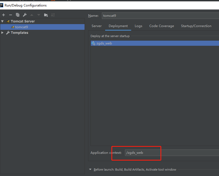Copy the configuration using the duplicate icon

pyautogui.click(x=18, y=15)
